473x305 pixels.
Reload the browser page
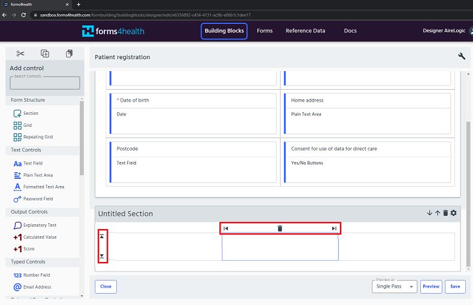[x=23, y=15]
